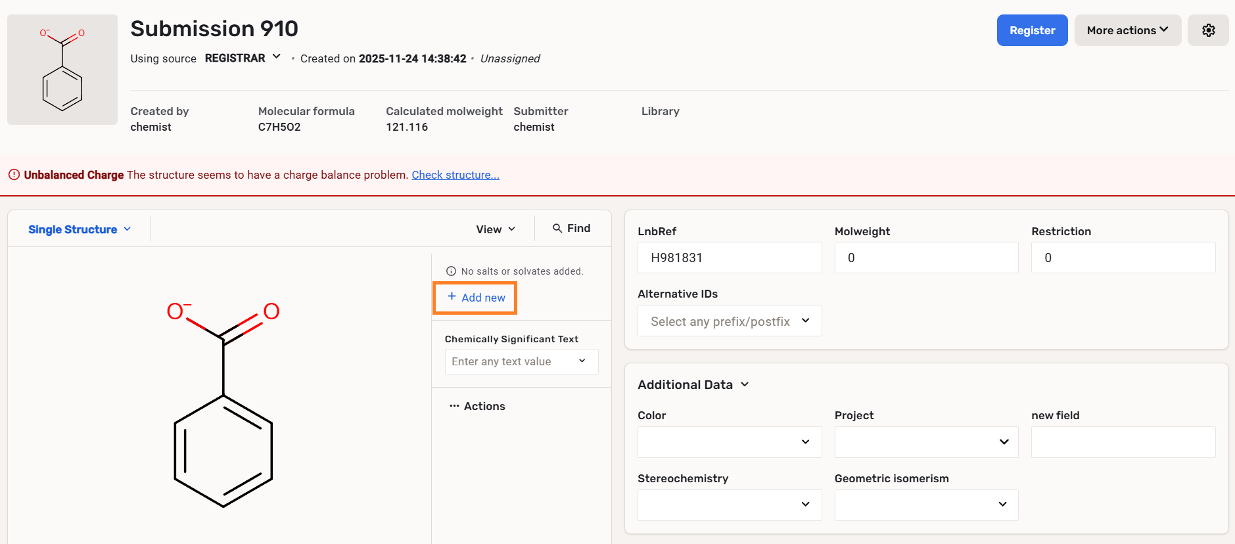Viewport: 1235px width, 544px height.
Task: Open settings gear icon
Action: [x=1208, y=30]
